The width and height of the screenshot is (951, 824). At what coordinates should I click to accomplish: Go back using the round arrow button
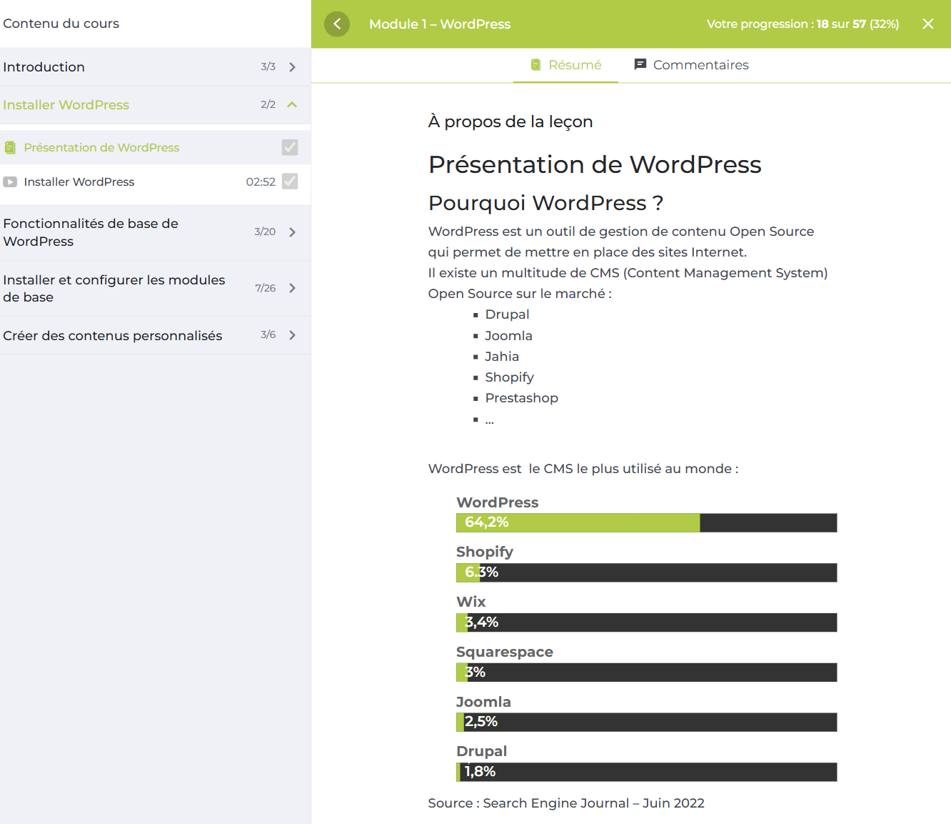[337, 24]
